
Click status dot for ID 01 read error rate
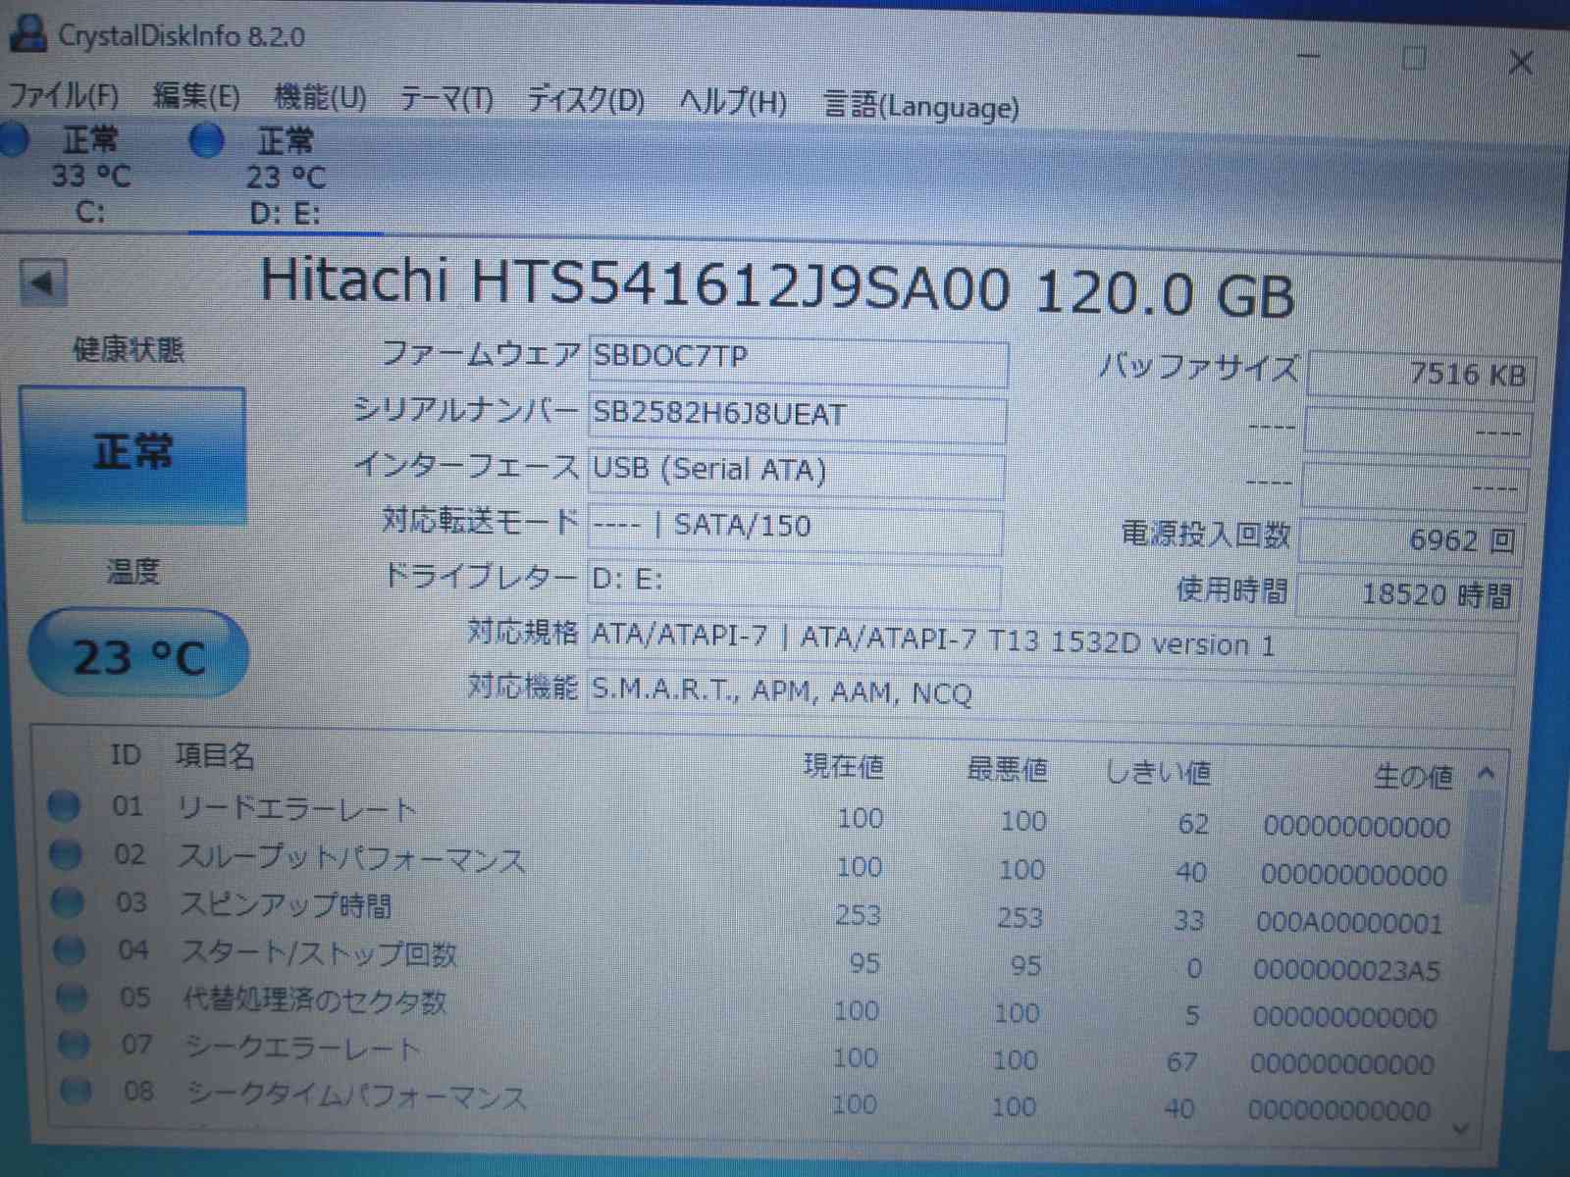click(x=64, y=806)
